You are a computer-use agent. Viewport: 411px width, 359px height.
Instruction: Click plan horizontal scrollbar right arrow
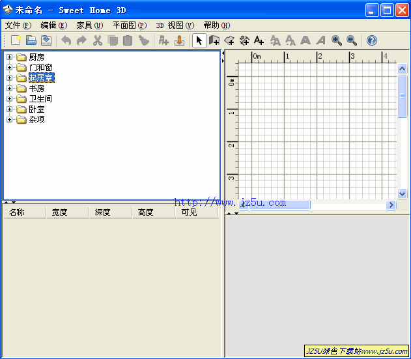click(391, 205)
